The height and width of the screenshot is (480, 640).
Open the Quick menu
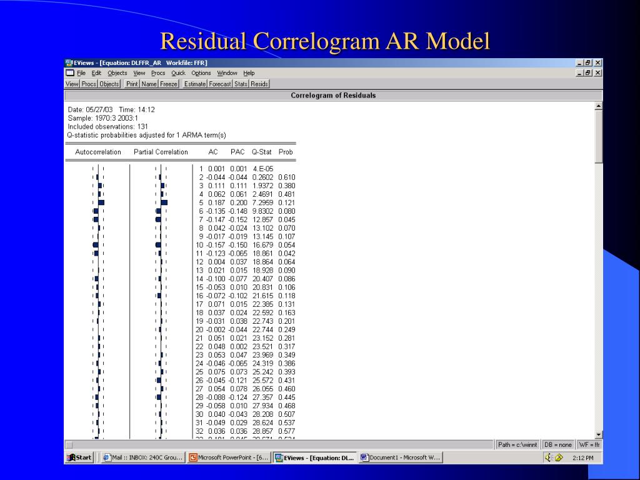point(178,73)
